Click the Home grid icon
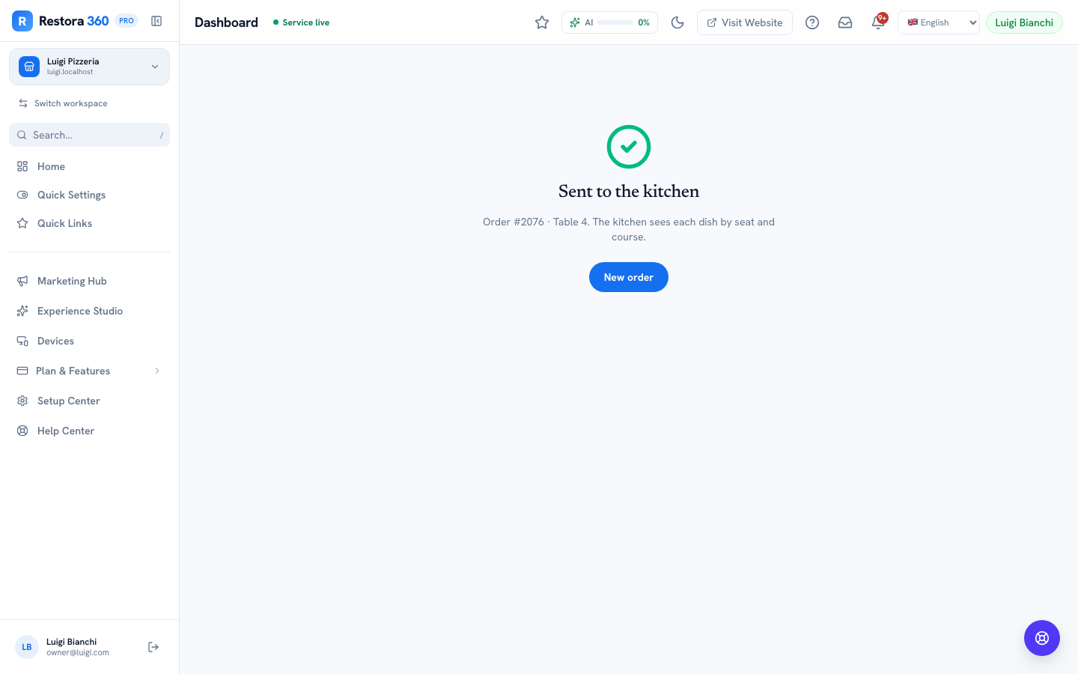Image resolution: width=1078 pixels, height=674 pixels. coord(22,166)
